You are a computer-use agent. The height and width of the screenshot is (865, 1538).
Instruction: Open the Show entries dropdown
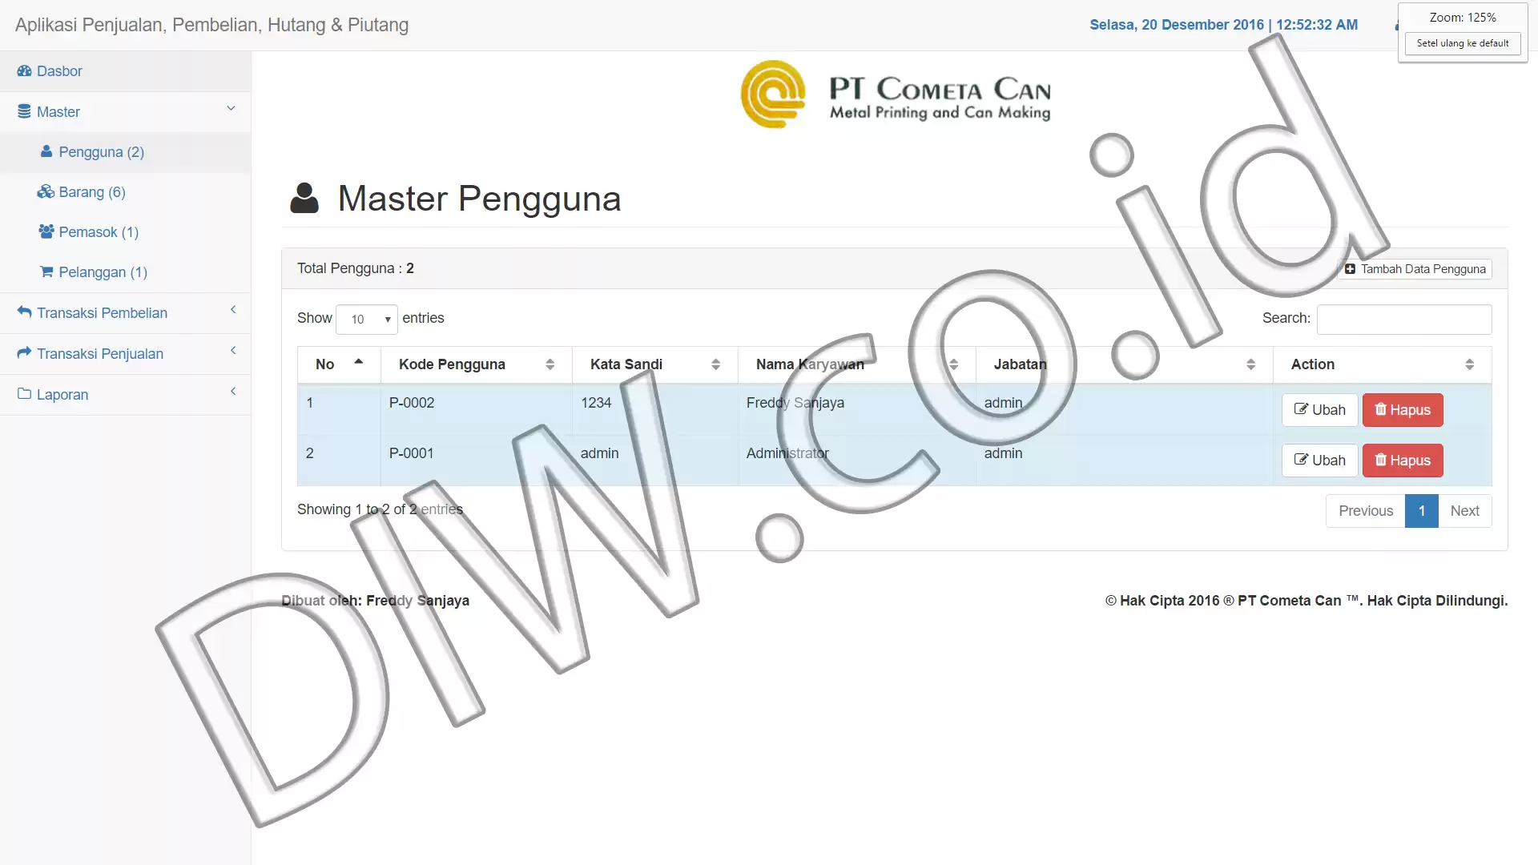point(367,319)
